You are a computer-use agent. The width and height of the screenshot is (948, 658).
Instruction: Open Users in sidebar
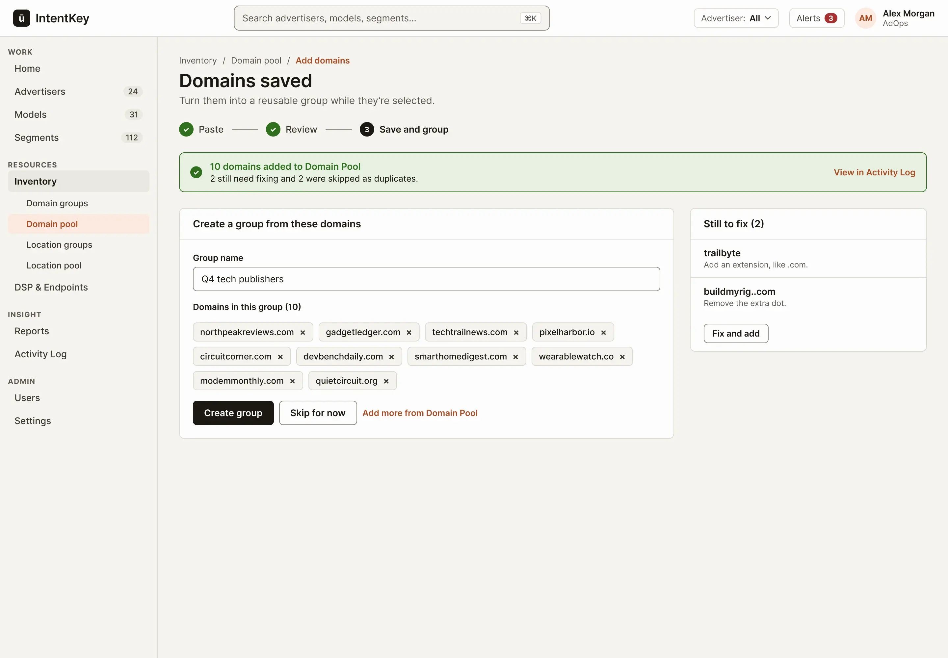pos(79,398)
